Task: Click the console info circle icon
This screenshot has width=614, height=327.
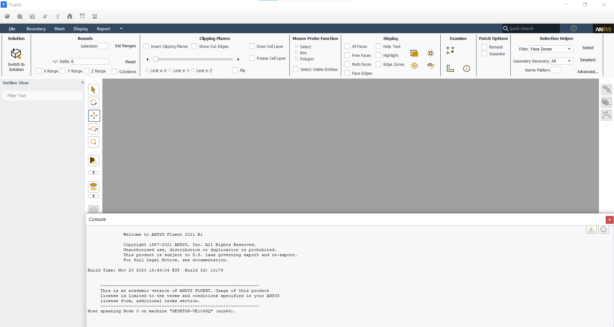Action: [603, 229]
